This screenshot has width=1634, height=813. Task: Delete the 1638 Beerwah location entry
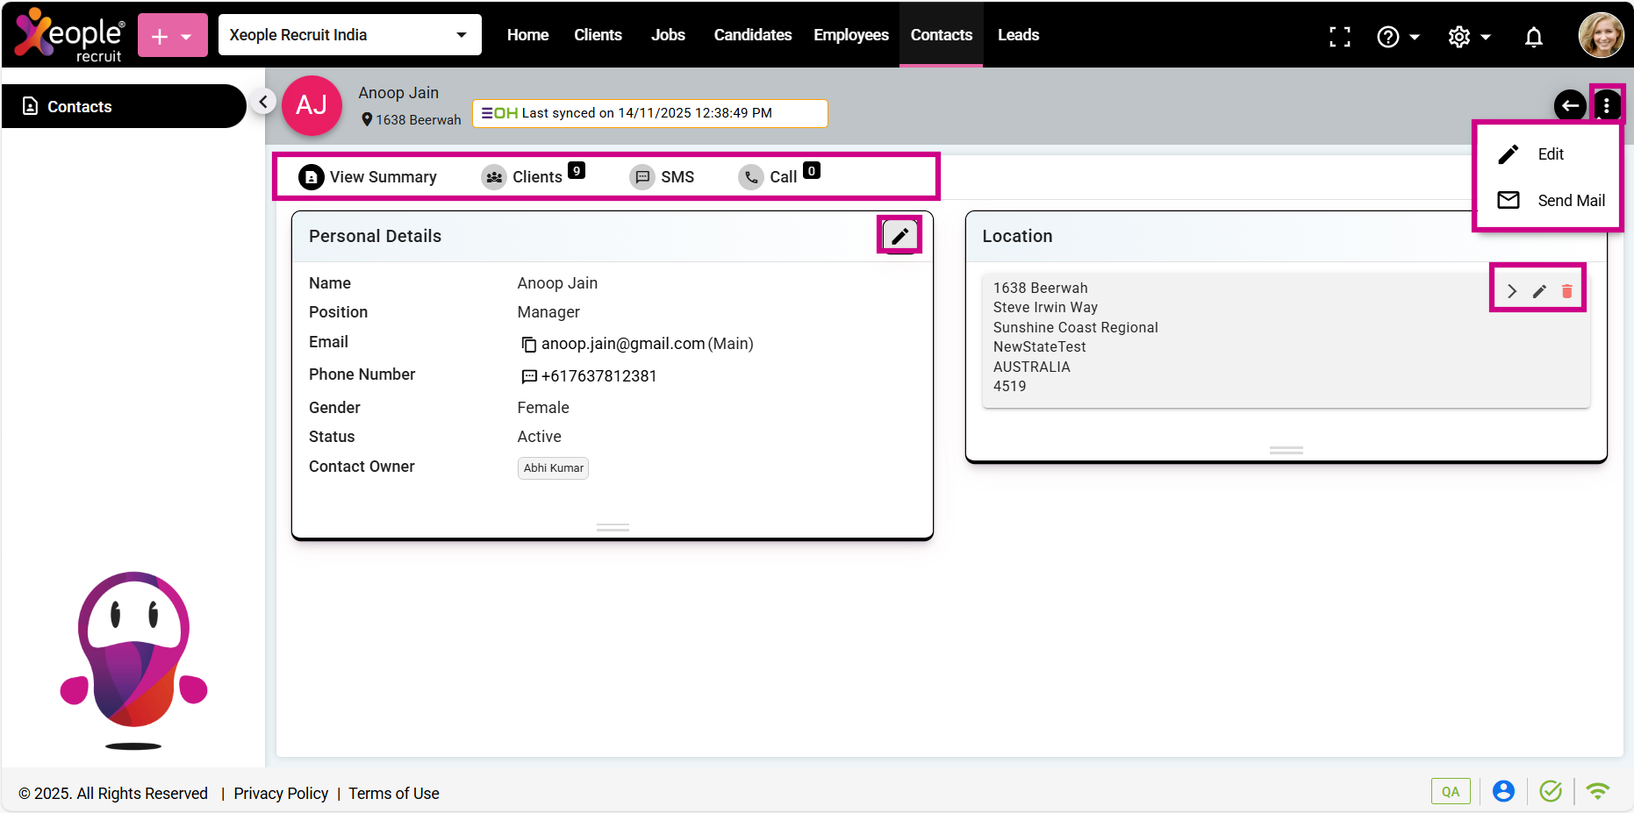coord(1566,291)
